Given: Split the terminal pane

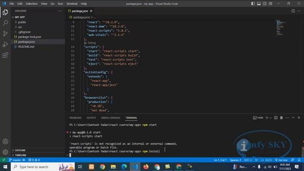Looking at the screenshot, I should (x=275, y=118).
